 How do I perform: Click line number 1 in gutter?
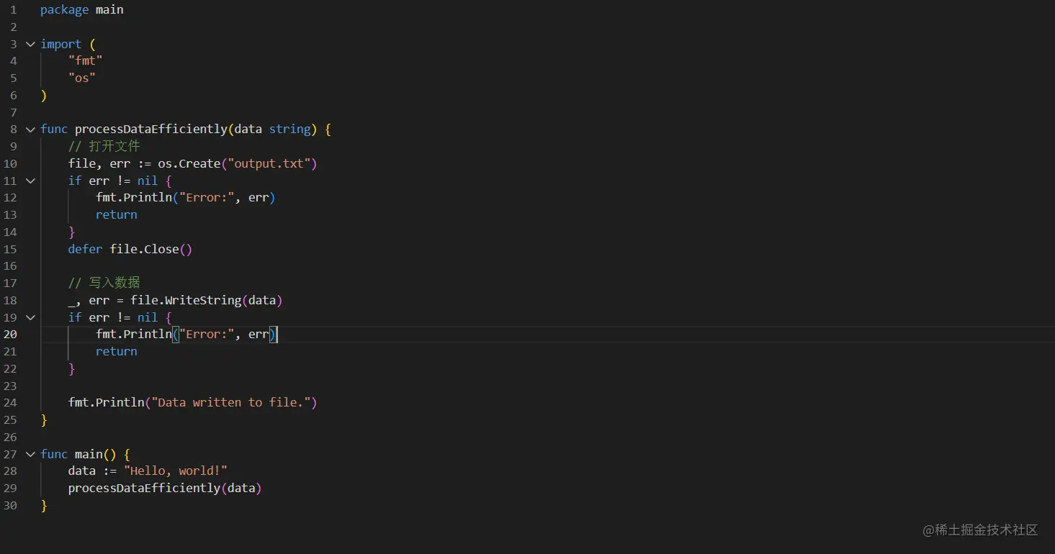pos(13,10)
